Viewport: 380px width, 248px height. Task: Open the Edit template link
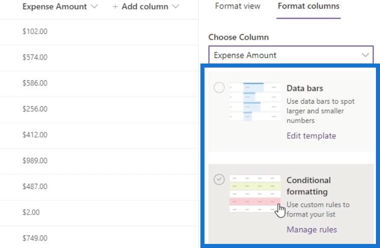coord(311,136)
